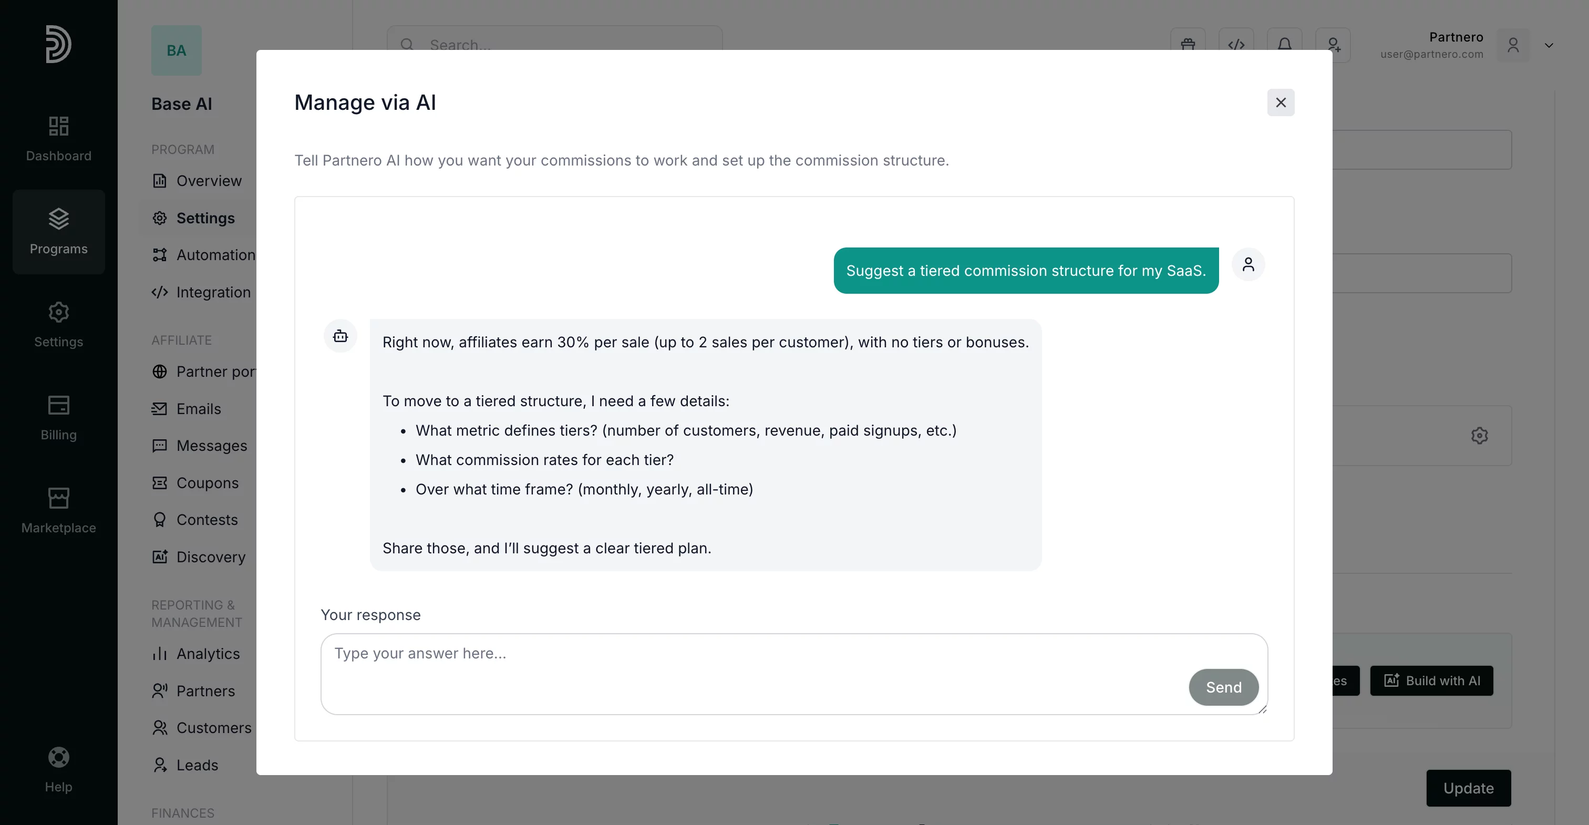Open the Programs sidebar section
1589x825 pixels.
coord(59,231)
